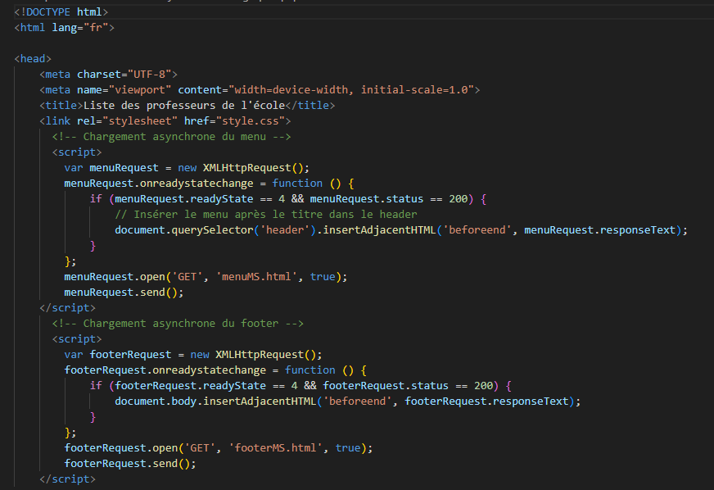Click the 'Insérer le menu' comment line
This screenshot has height=490, width=714.
(x=265, y=215)
